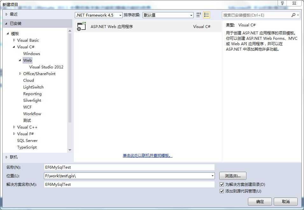Expand the Office/SharePoint node
304x210 pixels.
click(x=20, y=73)
